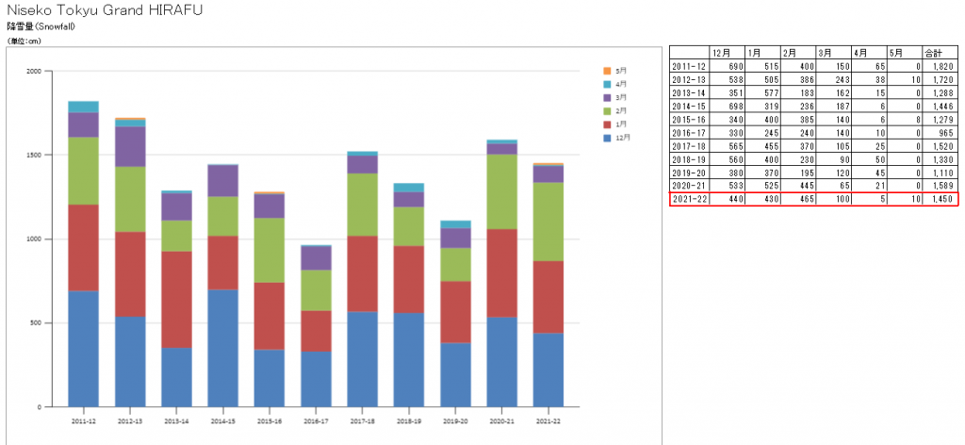Click the blue 12月 legend swatch
The height and width of the screenshot is (445, 965).
click(x=608, y=138)
